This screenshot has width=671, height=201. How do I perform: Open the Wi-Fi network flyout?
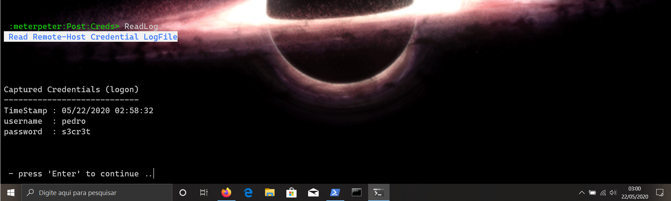603,193
